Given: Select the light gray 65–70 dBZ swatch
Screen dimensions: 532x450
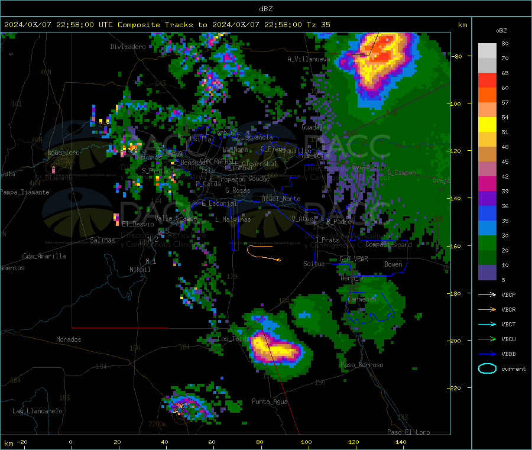Looking at the screenshot, I should pyautogui.click(x=487, y=66).
